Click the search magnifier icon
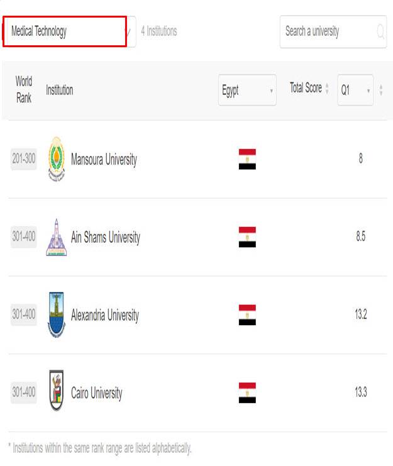This screenshot has height=466, width=393. coord(380,31)
